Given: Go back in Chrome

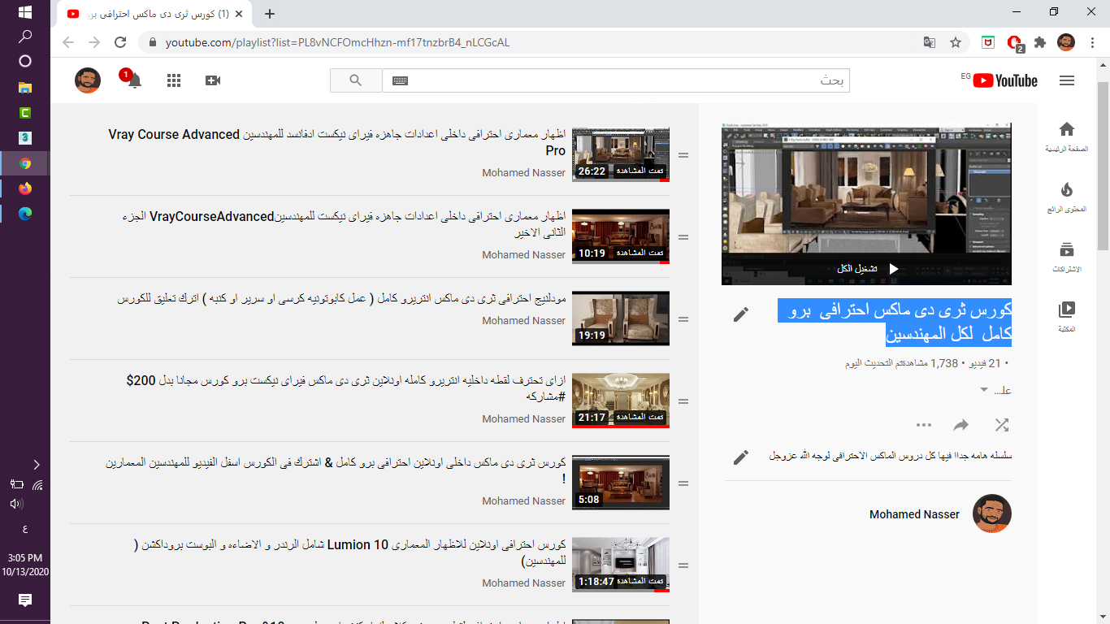Looking at the screenshot, I should 68,42.
